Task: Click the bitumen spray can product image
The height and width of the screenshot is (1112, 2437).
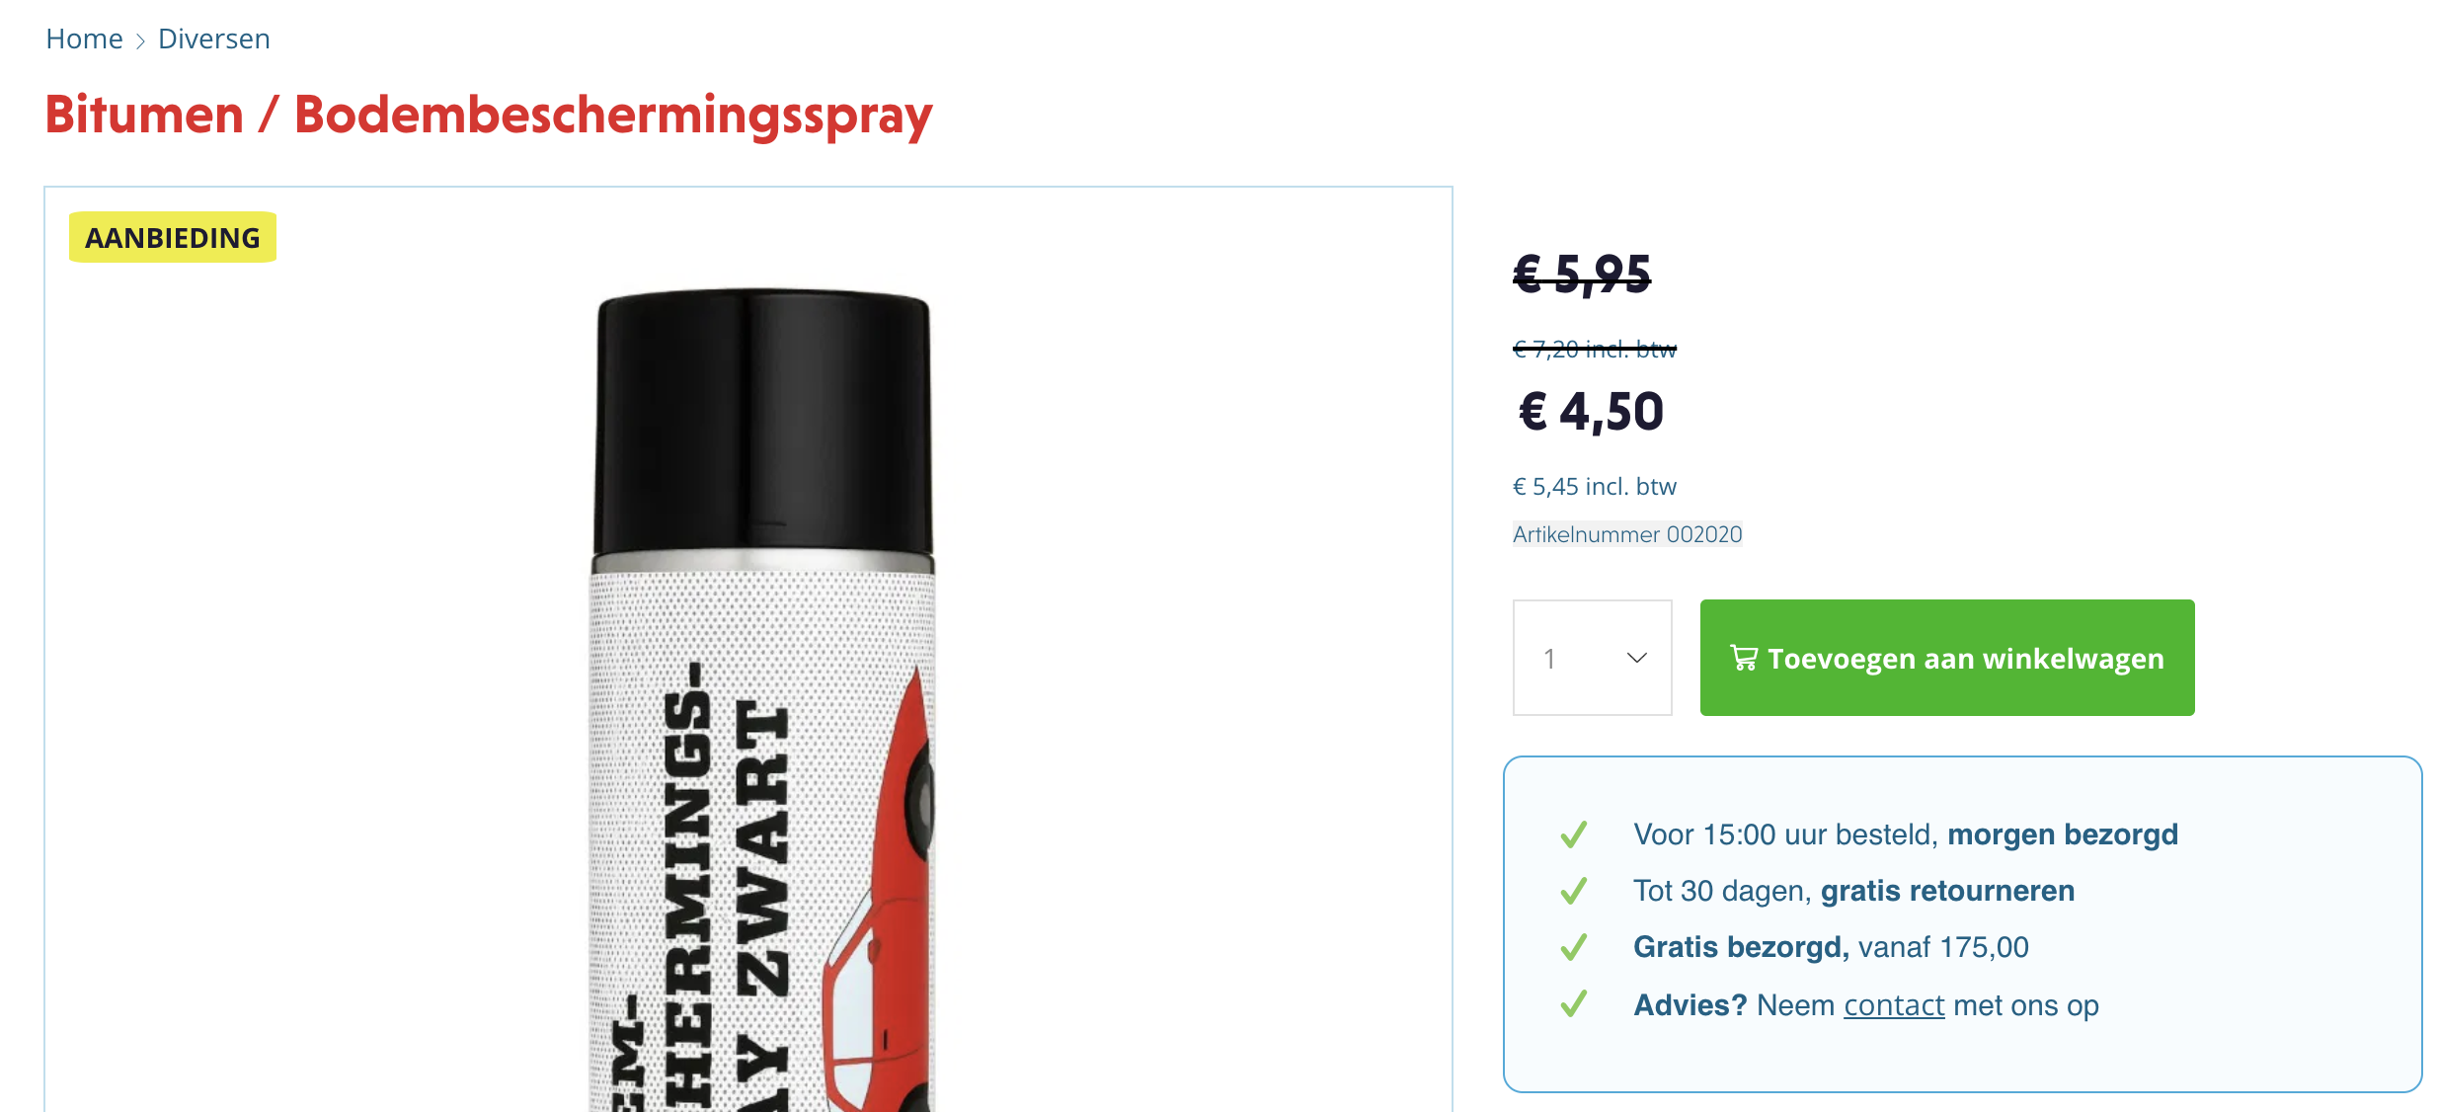Action: (x=762, y=701)
